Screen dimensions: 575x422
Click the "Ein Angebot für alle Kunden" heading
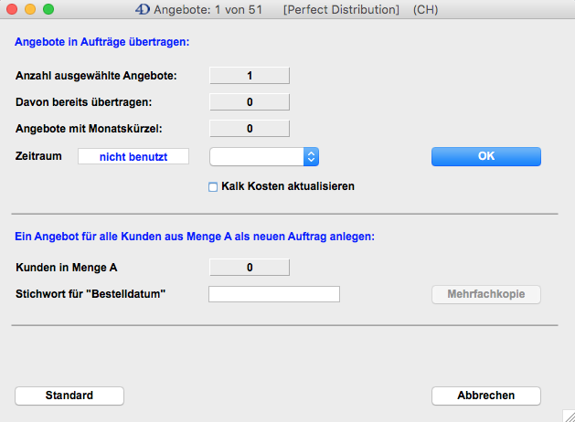[x=196, y=237]
